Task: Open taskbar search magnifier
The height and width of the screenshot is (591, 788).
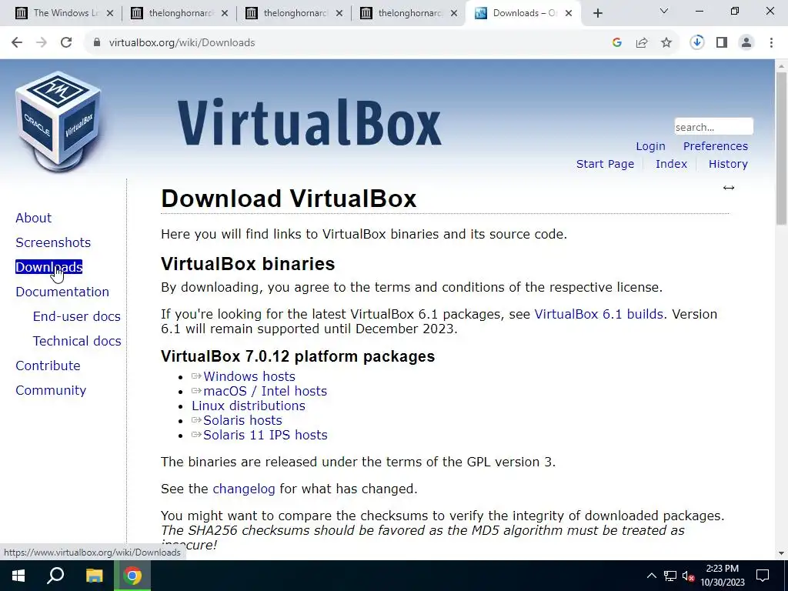Action: point(55,576)
